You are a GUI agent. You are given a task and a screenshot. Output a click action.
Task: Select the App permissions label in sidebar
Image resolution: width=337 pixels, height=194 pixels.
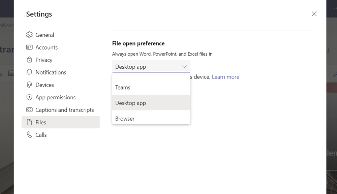[x=56, y=97]
